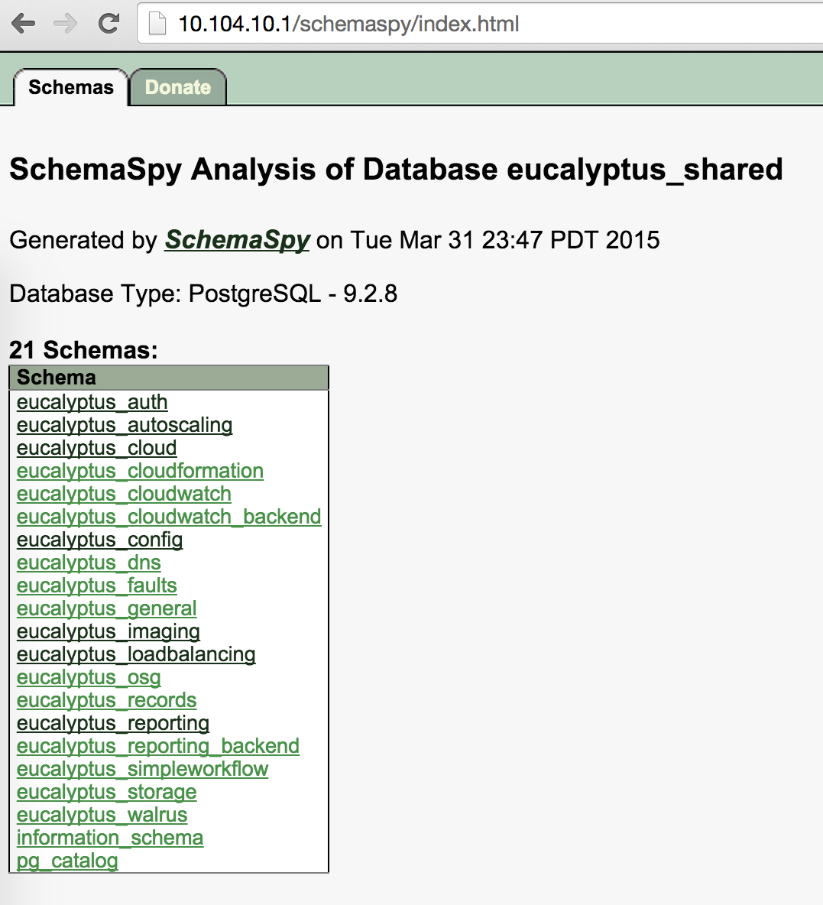
Task: Open the pg_catalog schema link
Action: click(67, 861)
